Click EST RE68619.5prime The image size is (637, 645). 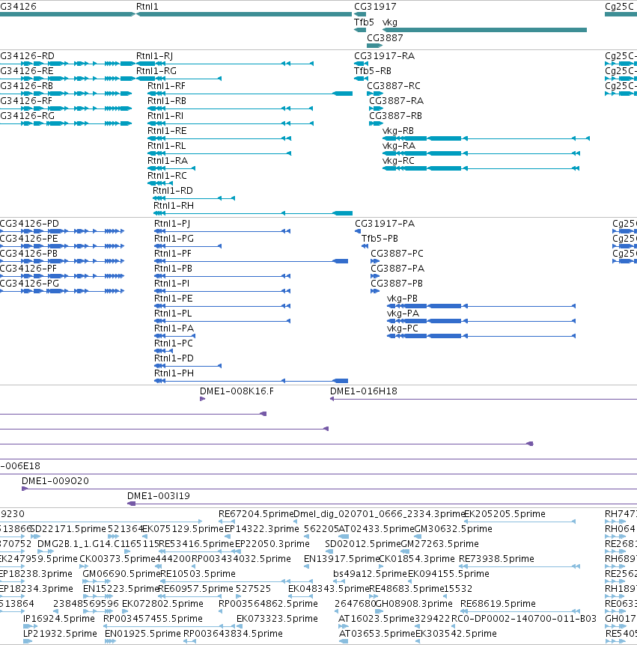click(520, 611)
